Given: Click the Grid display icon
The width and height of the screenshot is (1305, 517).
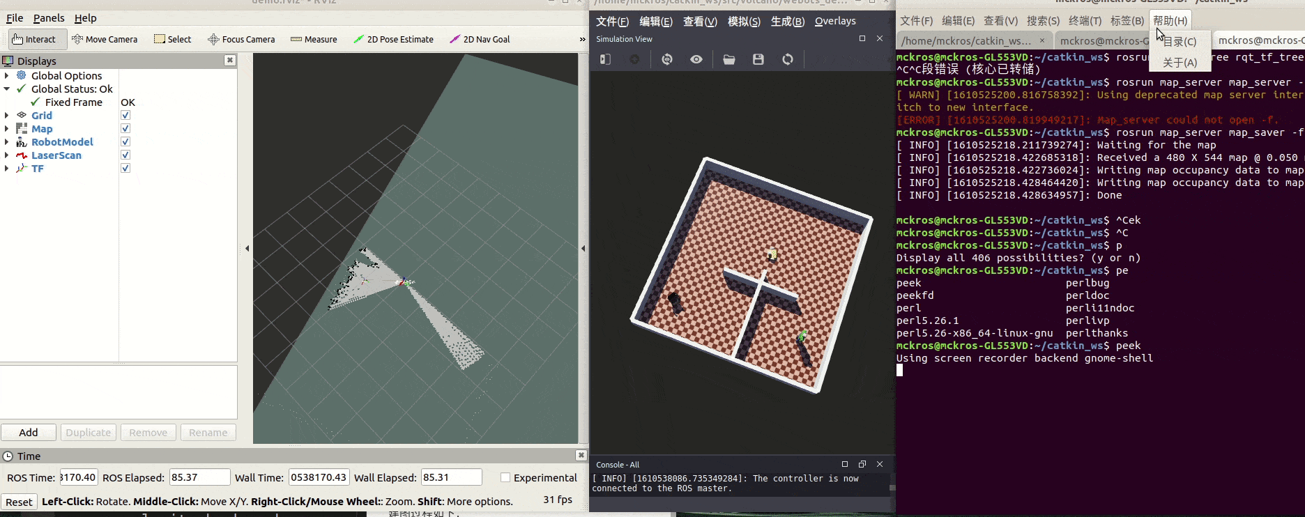Looking at the screenshot, I should coord(22,115).
